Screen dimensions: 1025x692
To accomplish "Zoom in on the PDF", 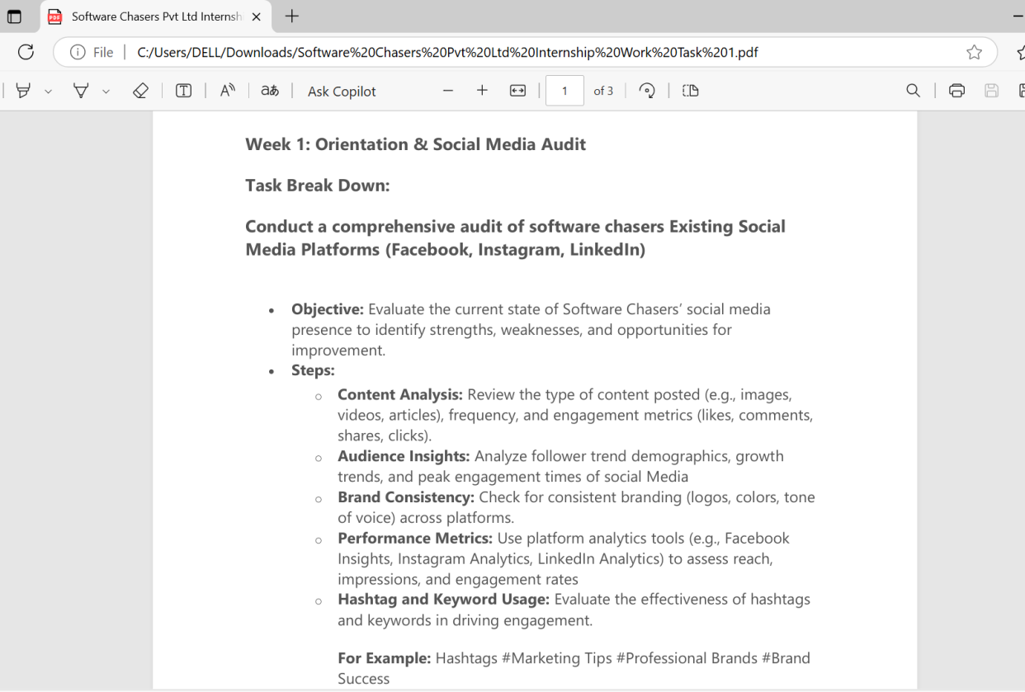I will [482, 91].
